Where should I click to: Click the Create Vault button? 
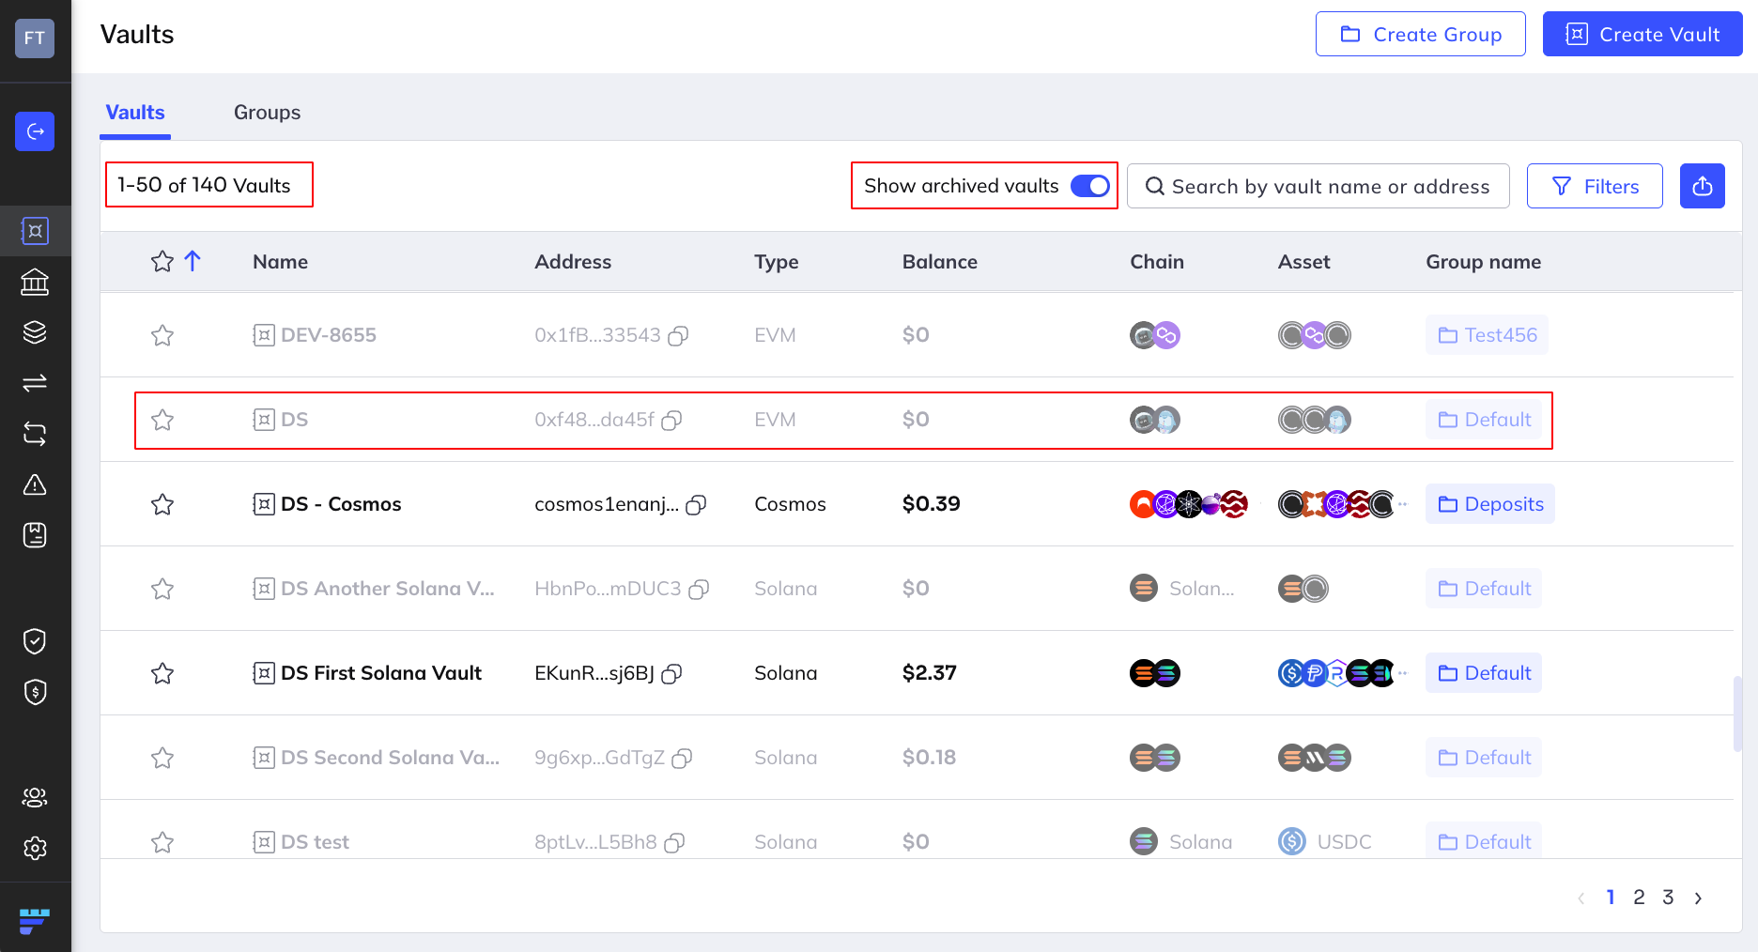(x=1642, y=35)
